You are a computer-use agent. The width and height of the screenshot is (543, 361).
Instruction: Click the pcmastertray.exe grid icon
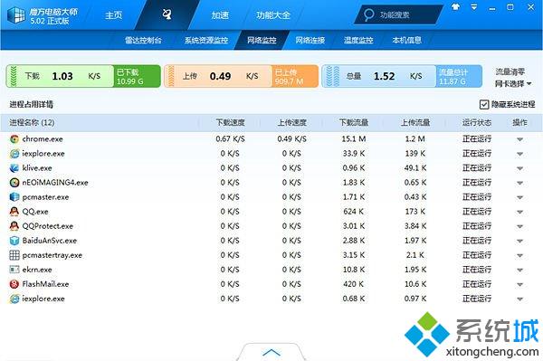[14, 255]
